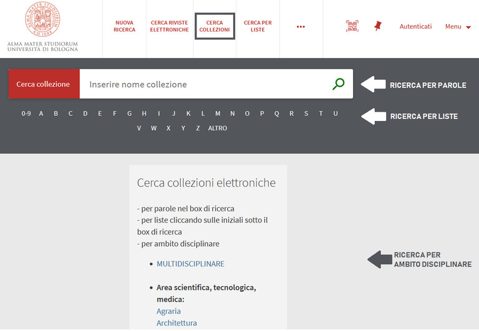Viewport: 479px width, 331px height.
Task: Browse collections starting with 0-9
Action: [x=26, y=113]
